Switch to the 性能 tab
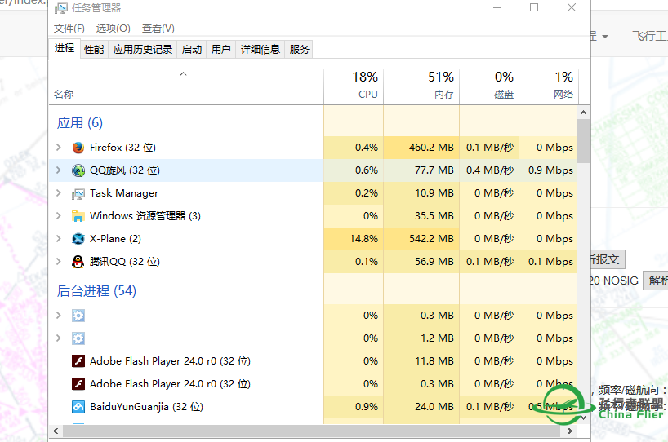Image resolution: width=668 pixels, height=442 pixels. [x=94, y=49]
